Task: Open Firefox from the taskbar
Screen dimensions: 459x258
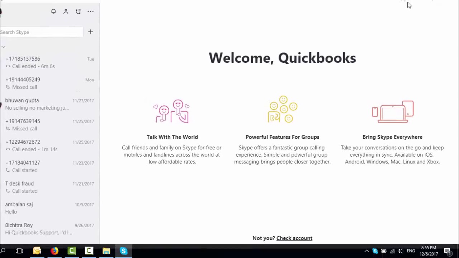Action: tap(54, 251)
